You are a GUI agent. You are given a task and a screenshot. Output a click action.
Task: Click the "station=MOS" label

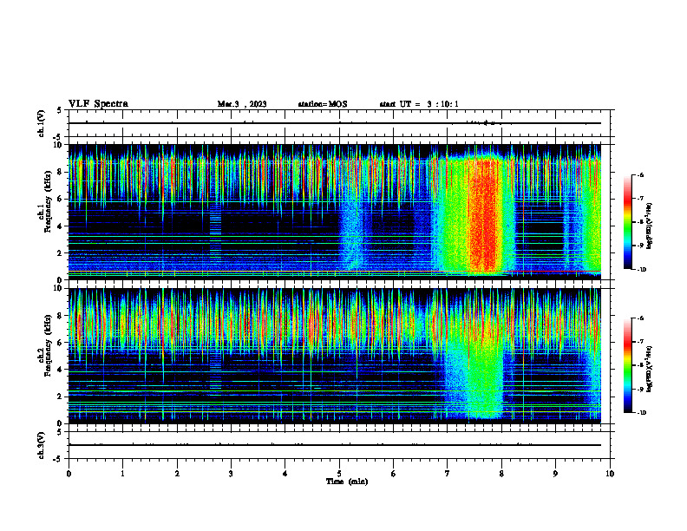tap(323, 104)
